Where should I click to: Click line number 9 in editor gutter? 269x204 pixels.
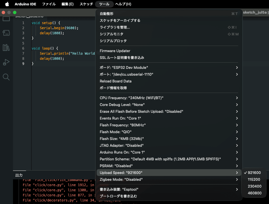(23, 64)
